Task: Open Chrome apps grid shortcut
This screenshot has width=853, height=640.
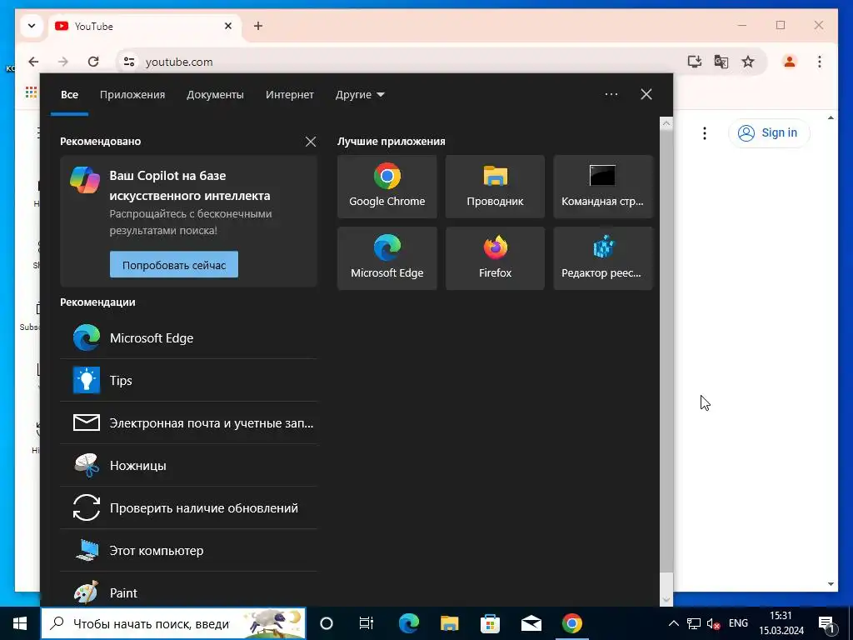Action: tap(31, 92)
